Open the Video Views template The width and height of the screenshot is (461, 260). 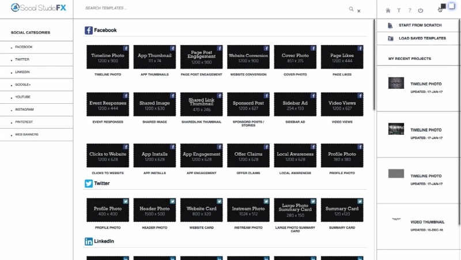pos(342,104)
